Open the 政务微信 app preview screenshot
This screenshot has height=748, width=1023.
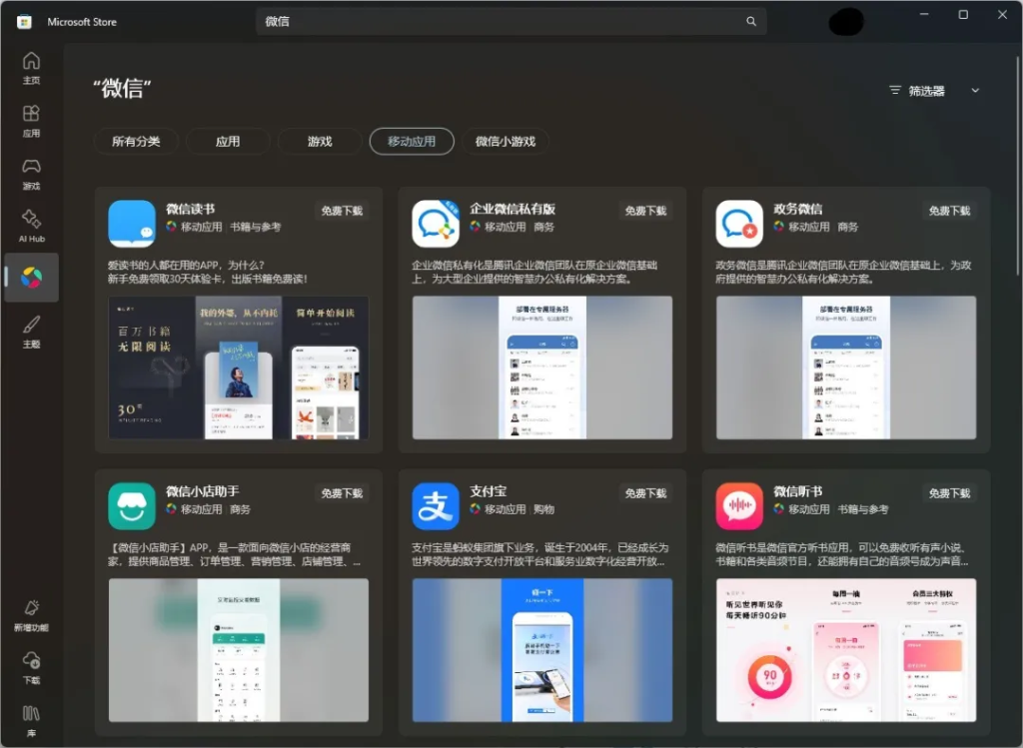[845, 370]
